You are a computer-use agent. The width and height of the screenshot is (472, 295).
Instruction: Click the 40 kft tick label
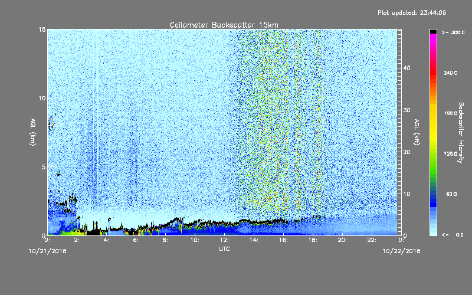(407, 68)
